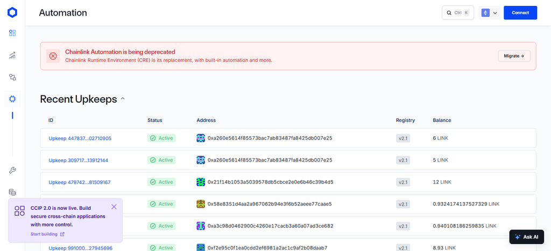Open the database stack icon in sidebar
The height and width of the screenshot is (251, 551).
pos(12,192)
